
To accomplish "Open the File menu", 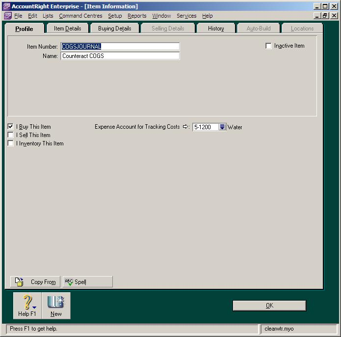I will click(18, 16).
